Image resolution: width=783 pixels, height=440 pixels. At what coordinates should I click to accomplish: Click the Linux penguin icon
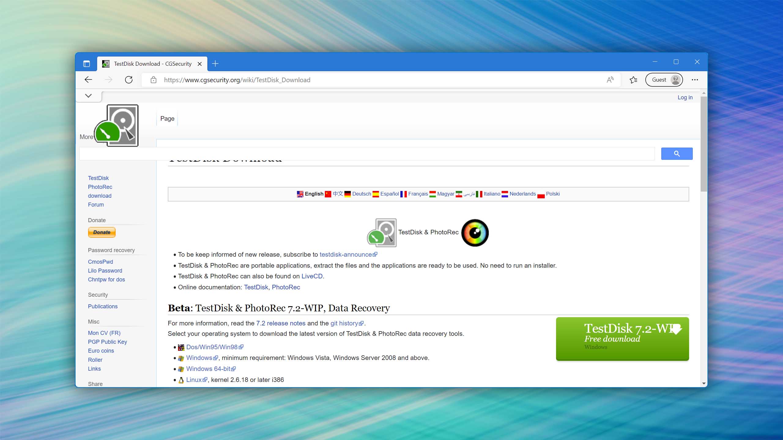pyautogui.click(x=181, y=380)
